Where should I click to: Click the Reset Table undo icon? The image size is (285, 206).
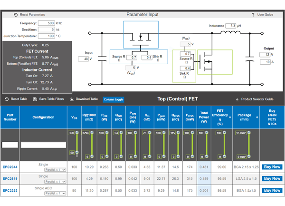(7, 99)
